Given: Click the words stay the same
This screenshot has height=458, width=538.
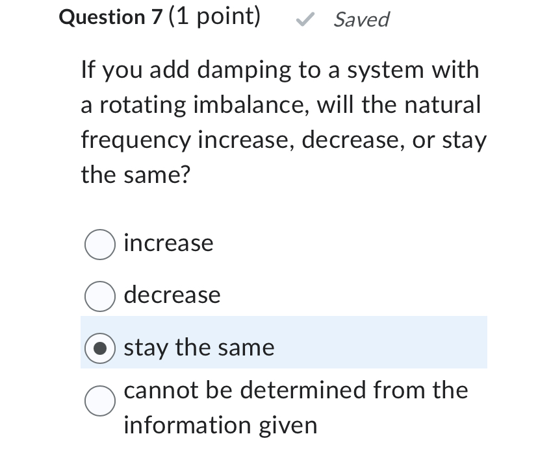Looking at the screenshot, I should (x=198, y=347).
